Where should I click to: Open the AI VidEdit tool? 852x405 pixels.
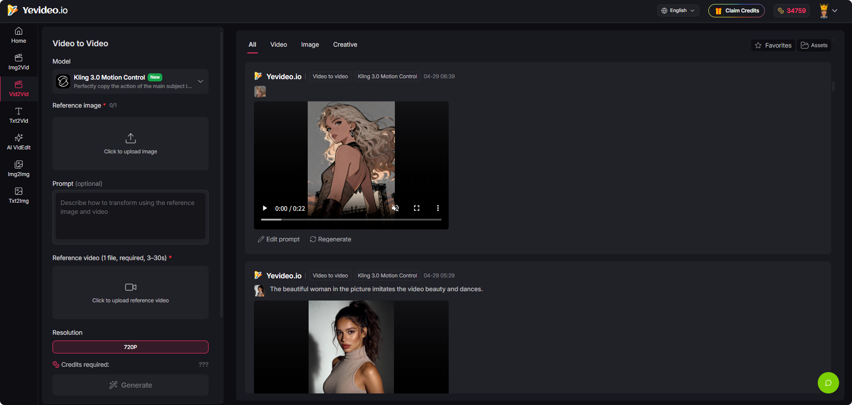pyautogui.click(x=19, y=142)
